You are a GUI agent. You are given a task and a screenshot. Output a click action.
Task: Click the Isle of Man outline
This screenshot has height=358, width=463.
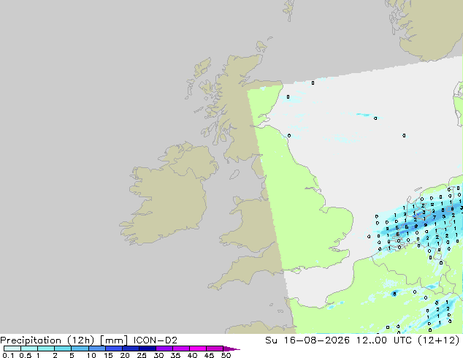(x=234, y=175)
